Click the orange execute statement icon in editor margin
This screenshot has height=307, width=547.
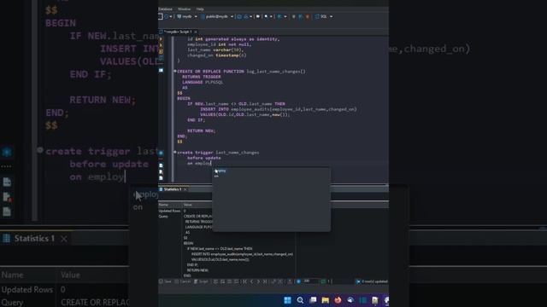coord(161,39)
